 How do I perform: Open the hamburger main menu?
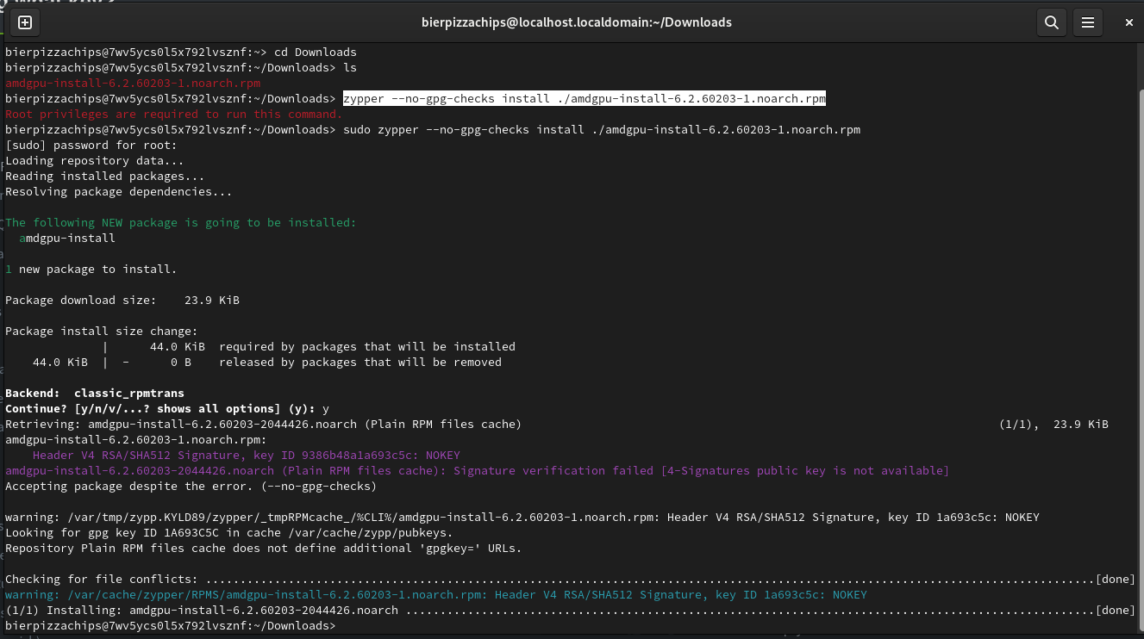pyautogui.click(x=1089, y=22)
